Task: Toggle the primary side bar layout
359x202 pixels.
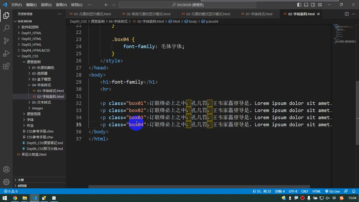Action: [299, 5]
